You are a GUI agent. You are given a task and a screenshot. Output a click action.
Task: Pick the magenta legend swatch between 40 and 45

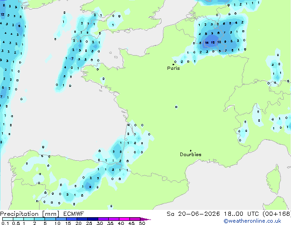click(124, 219)
